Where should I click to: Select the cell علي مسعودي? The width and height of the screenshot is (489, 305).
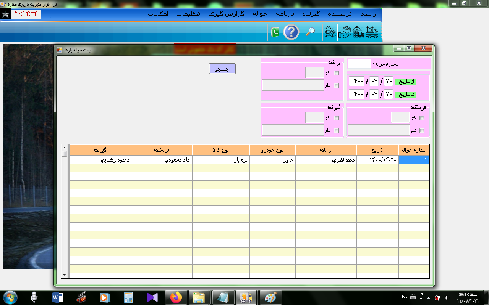pos(162,160)
